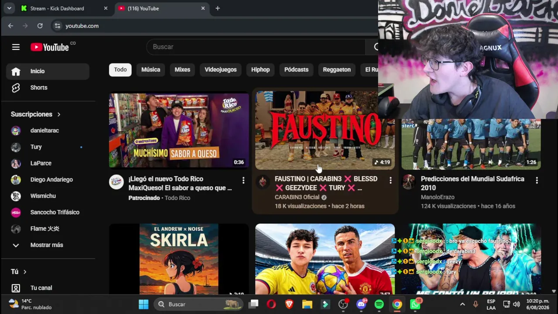Open options menu for Predicciones video

point(537,180)
